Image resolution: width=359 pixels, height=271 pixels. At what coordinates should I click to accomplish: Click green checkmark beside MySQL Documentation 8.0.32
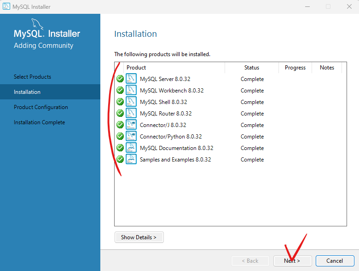pos(120,148)
